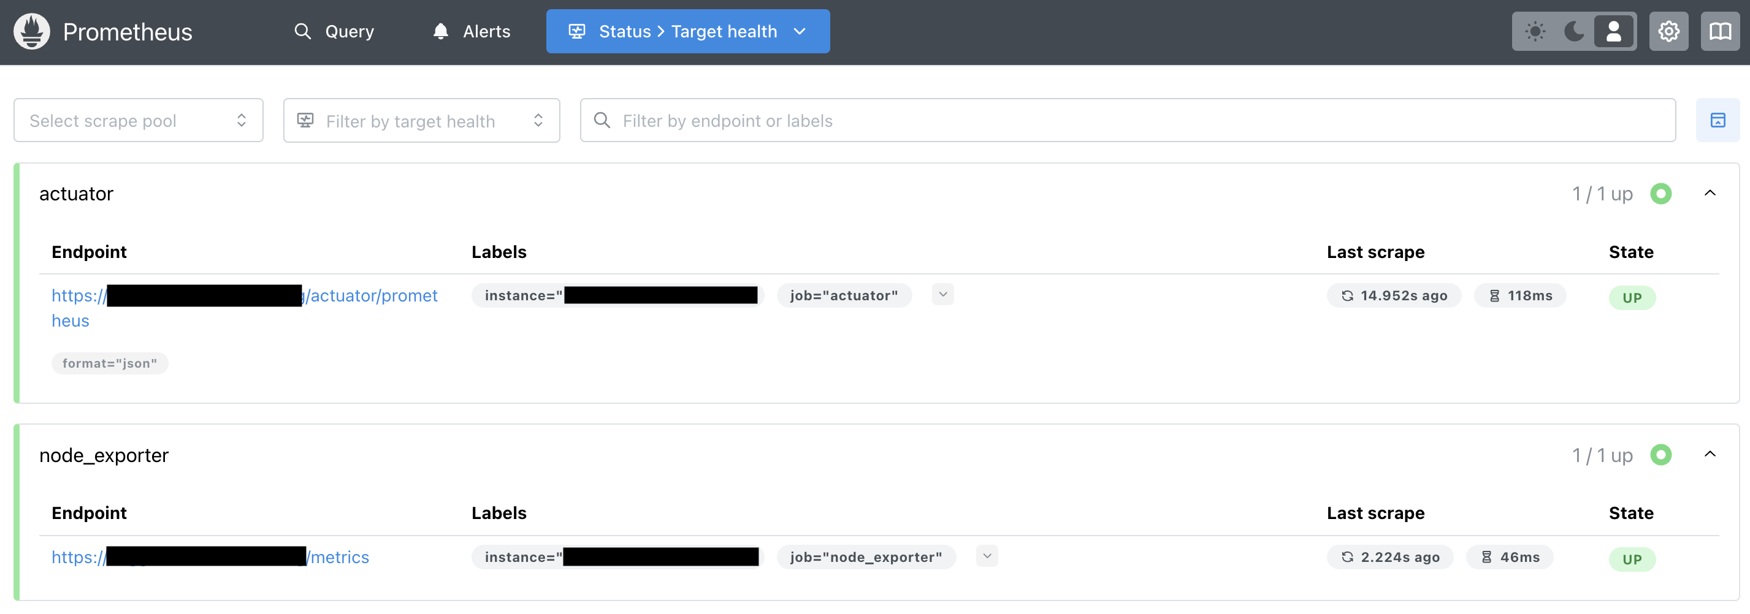Select browser-preference theme user icon
Image resolution: width=1750 pixels, height=614 pixels.
[1613, 31]
